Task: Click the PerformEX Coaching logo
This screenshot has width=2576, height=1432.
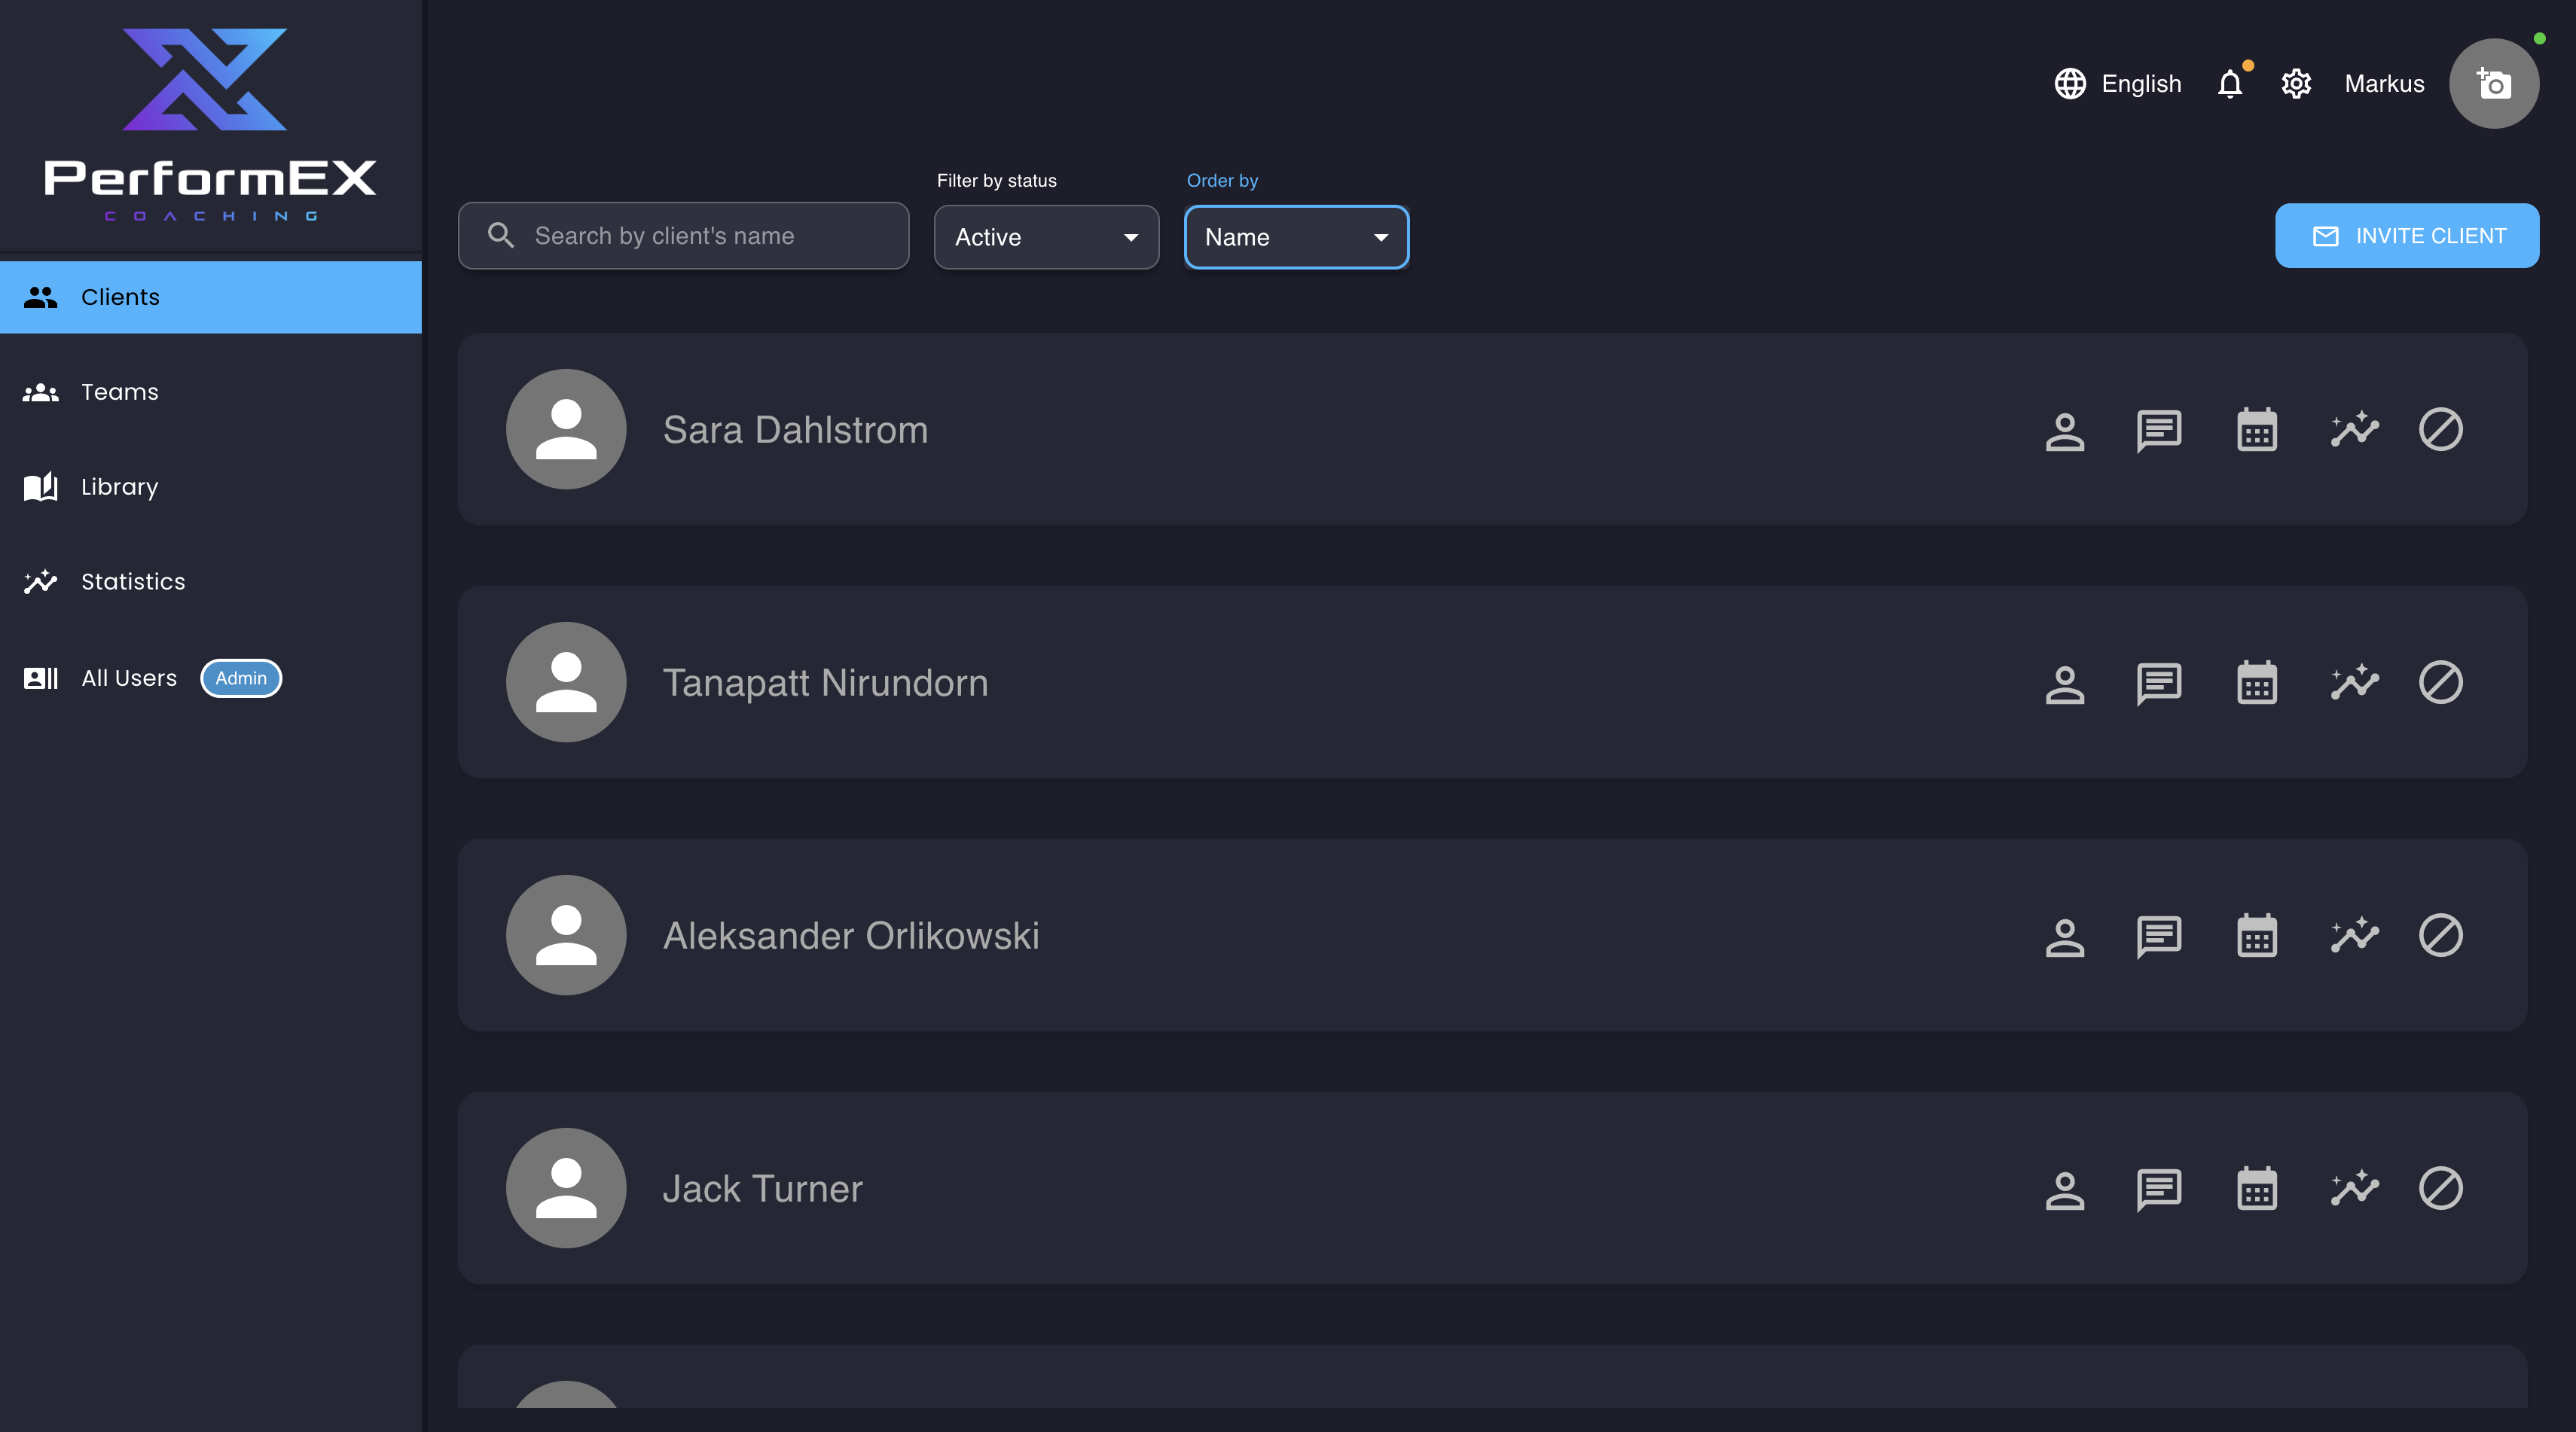Action: 210,125
